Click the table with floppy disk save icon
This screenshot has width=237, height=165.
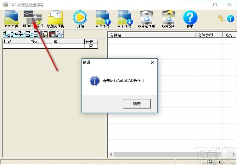coord(44,34)
